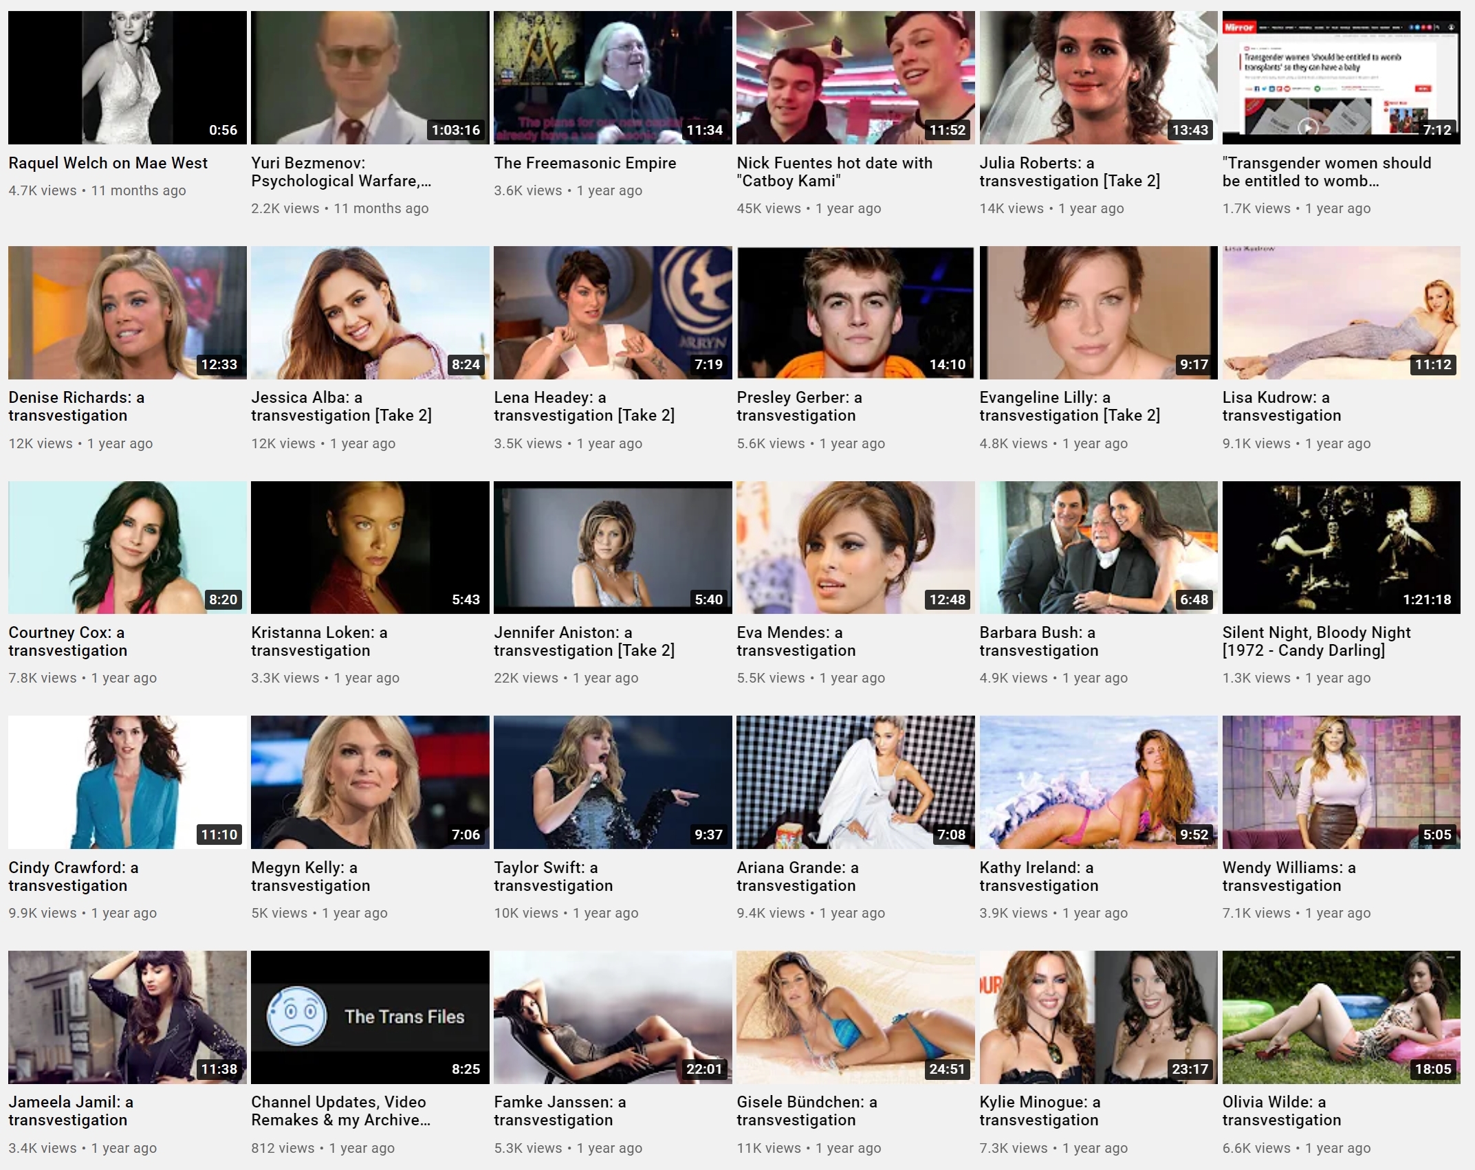The width and height of the screenshot is (1475, 1170).
Task: Click the Famke Janssen transvestigation title
Action: 560,1111
